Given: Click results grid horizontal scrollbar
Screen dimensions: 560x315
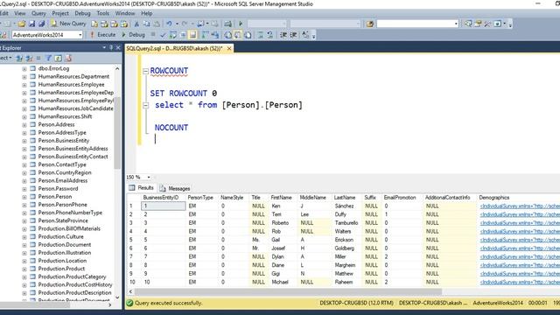Looking at the screenshot, I should pyautogui.click(x=288, y=291).
